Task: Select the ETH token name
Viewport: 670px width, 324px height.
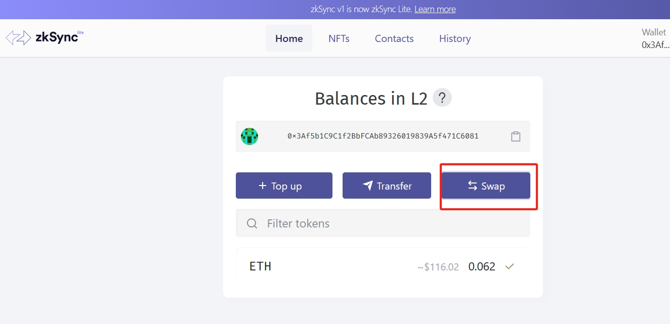Action: point(261,266)
